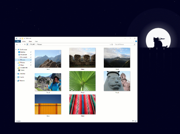180x134 pixels.
Task: Select the striped red textile photo
Action: click(x=82, y=105)
